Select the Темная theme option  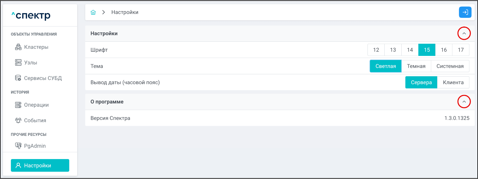[416, 66]
